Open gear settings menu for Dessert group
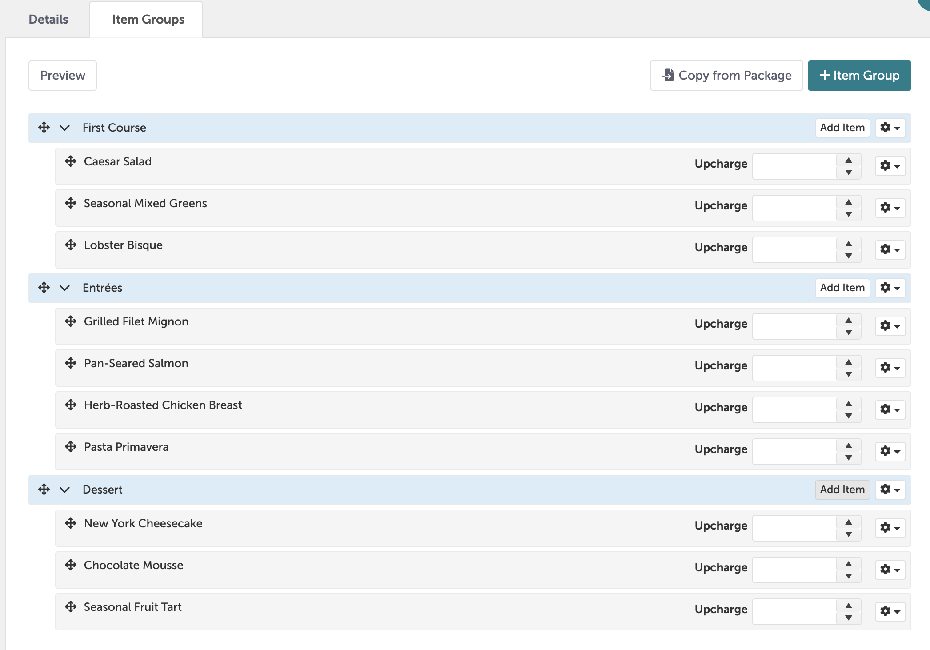Viewport: 930px width, 650px height. click(x=890, y=490)
